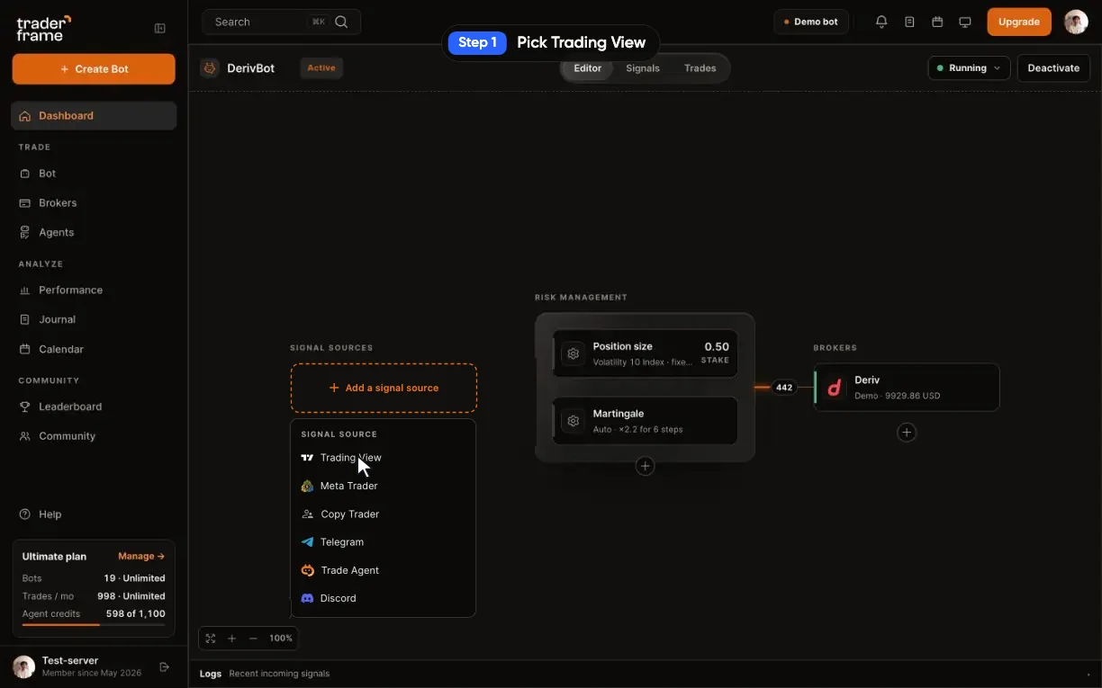The height and width of the screenshot is (688, 1102).
Task: Open Agents in the sidebar
Action: coord(94,232)
